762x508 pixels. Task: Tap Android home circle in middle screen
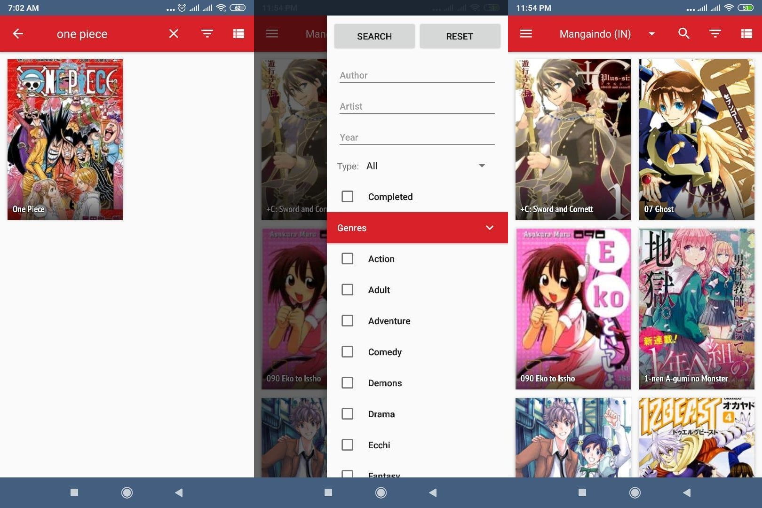[x=381, y=492]
